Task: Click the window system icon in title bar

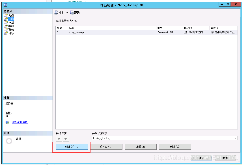Action: 5,5
